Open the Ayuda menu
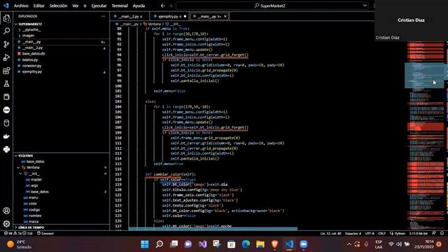 139,6
